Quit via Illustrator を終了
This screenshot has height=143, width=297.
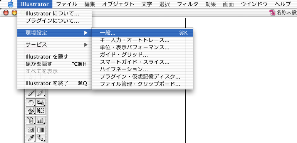(x=55, y=83)
